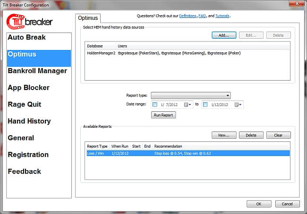Clear all available reports

click(x=278, y=135)
